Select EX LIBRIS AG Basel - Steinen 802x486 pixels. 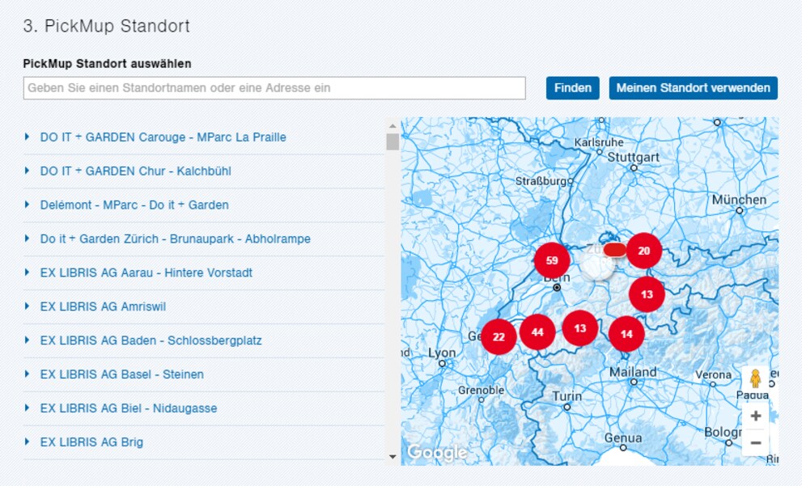(121, 374)
